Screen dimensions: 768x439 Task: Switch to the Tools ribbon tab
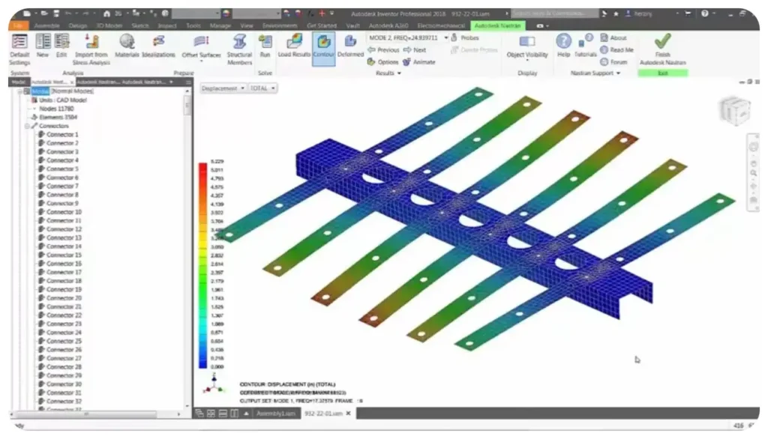pos(193,25)
